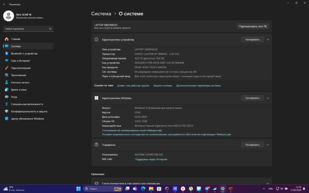309x193 pixels.
Task: Show hidden tray icons arrow
Action: tap(264, 189)
